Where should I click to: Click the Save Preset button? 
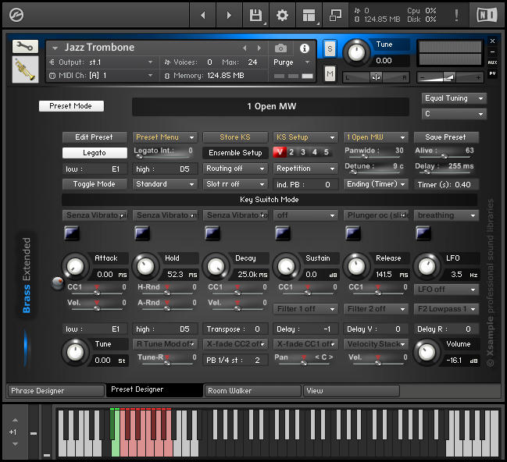[x=446, y=137]
